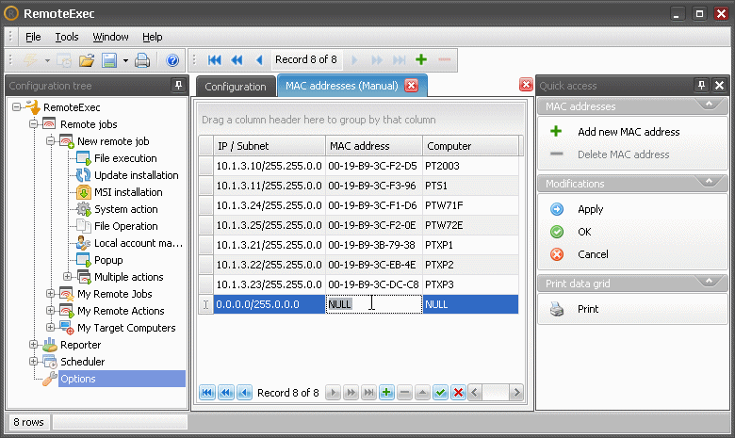Sort by the IP / Subnet column header

tap(269, 146)
